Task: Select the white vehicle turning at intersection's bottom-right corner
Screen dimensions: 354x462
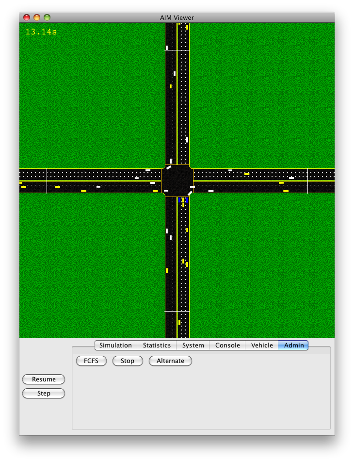Action: [190, 194]
